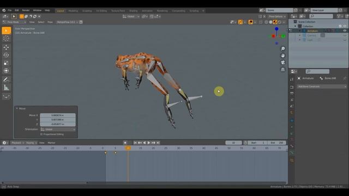This screenshot has width=349, height=196.
Task: Collapse the Move operator panel
Action: (x=17, y=108)
